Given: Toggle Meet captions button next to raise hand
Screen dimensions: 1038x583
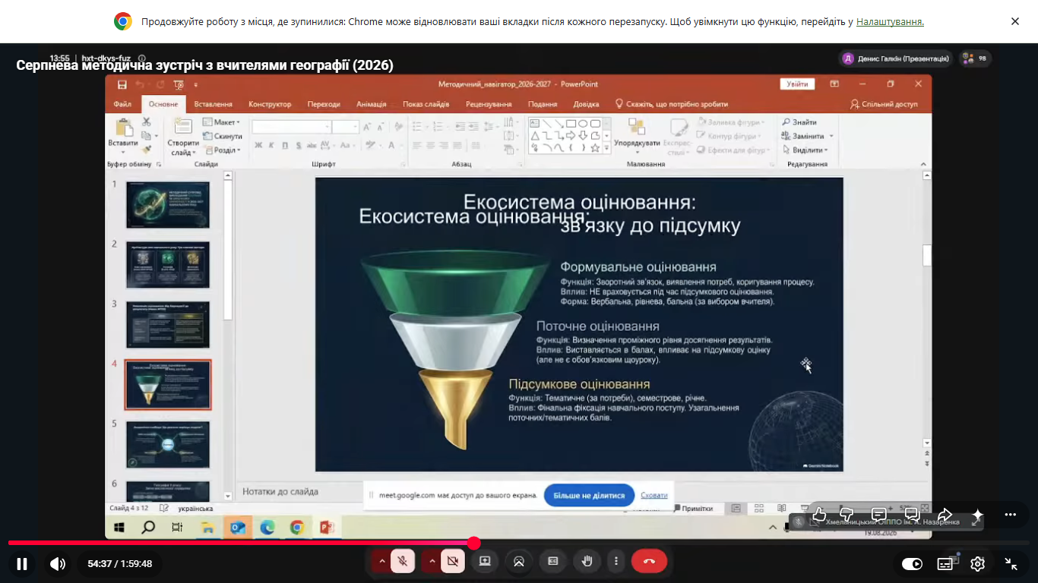Looking at the screenshot, I should (553, 562).
